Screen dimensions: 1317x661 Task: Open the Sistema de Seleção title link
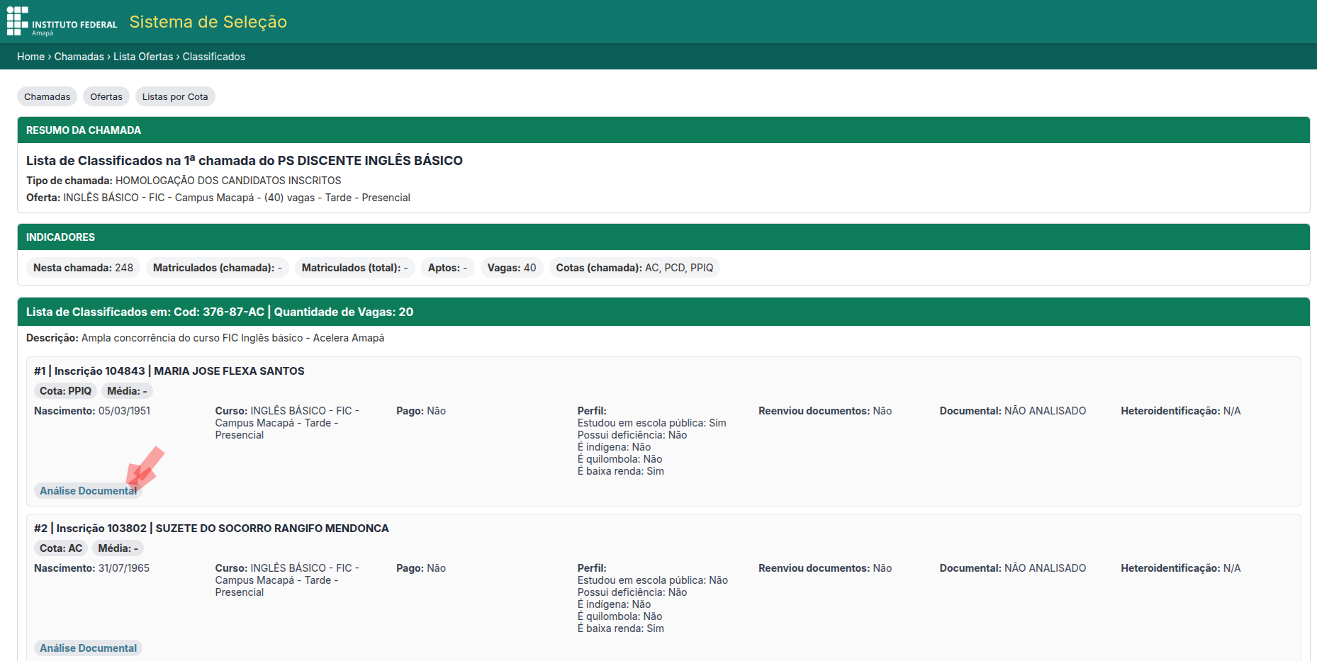pyautogui.click(x=208, y=22)
